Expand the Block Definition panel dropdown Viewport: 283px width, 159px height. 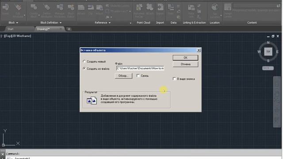61,23
